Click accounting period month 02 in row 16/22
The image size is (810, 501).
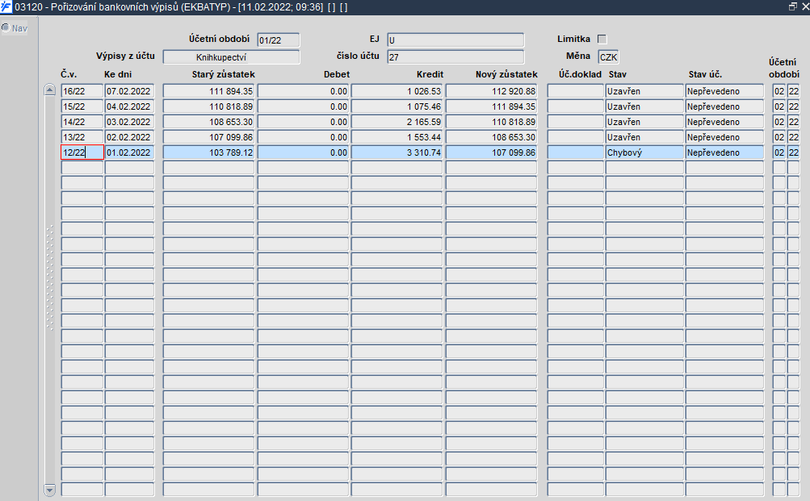pos(779,91)
